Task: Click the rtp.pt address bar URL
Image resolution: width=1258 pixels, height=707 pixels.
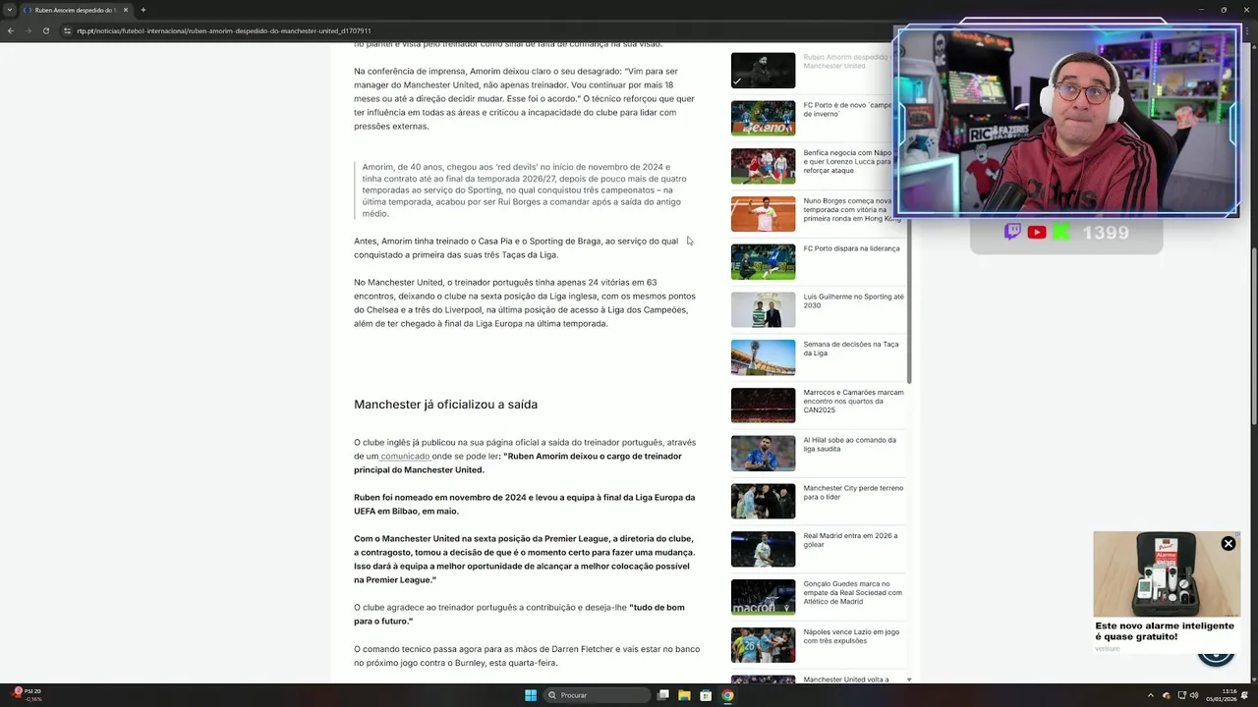Action: pos(224,30)
